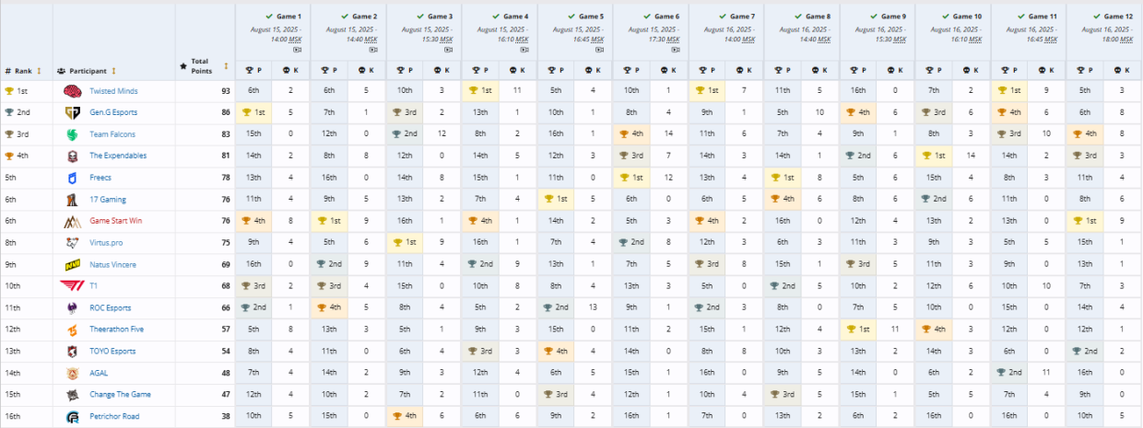This screenshot has width=1143, height=428.
Task: Click the Virtus.pro bear logo
Action: pos(73,243)
